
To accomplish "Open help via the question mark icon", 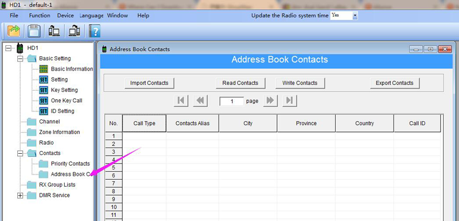I will 95,31.
